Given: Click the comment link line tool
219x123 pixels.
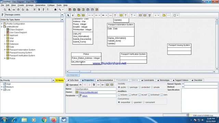Looking at the screenshot, I should [169, 15].
